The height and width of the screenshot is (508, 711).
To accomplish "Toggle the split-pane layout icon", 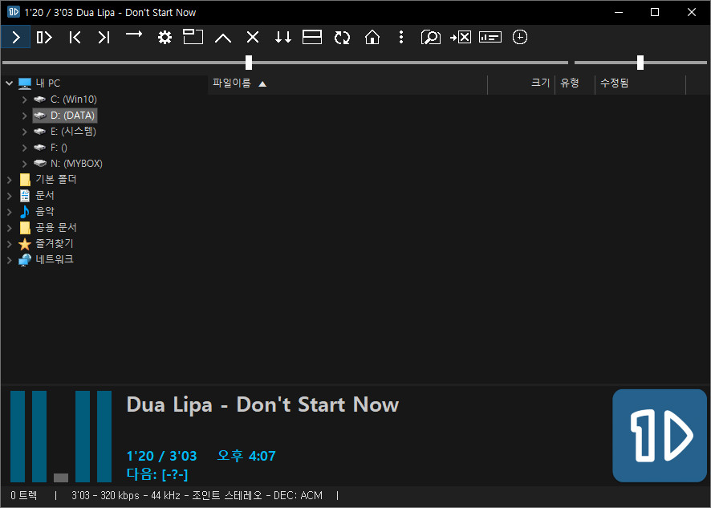I will point(312,37).
